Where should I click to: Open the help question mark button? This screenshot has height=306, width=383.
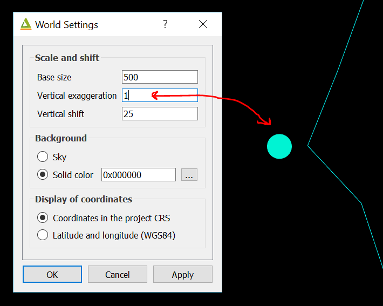(x=166, y=24)
